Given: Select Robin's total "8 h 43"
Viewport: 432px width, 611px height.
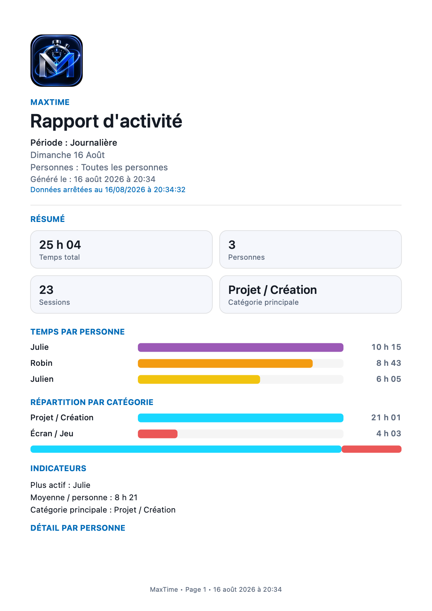Looking at the screenshot, I should point(388,363).
